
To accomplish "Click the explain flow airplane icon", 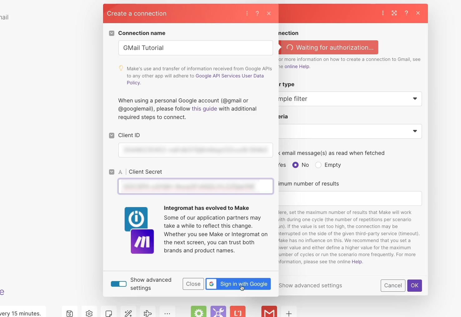I will coord(148,313).
